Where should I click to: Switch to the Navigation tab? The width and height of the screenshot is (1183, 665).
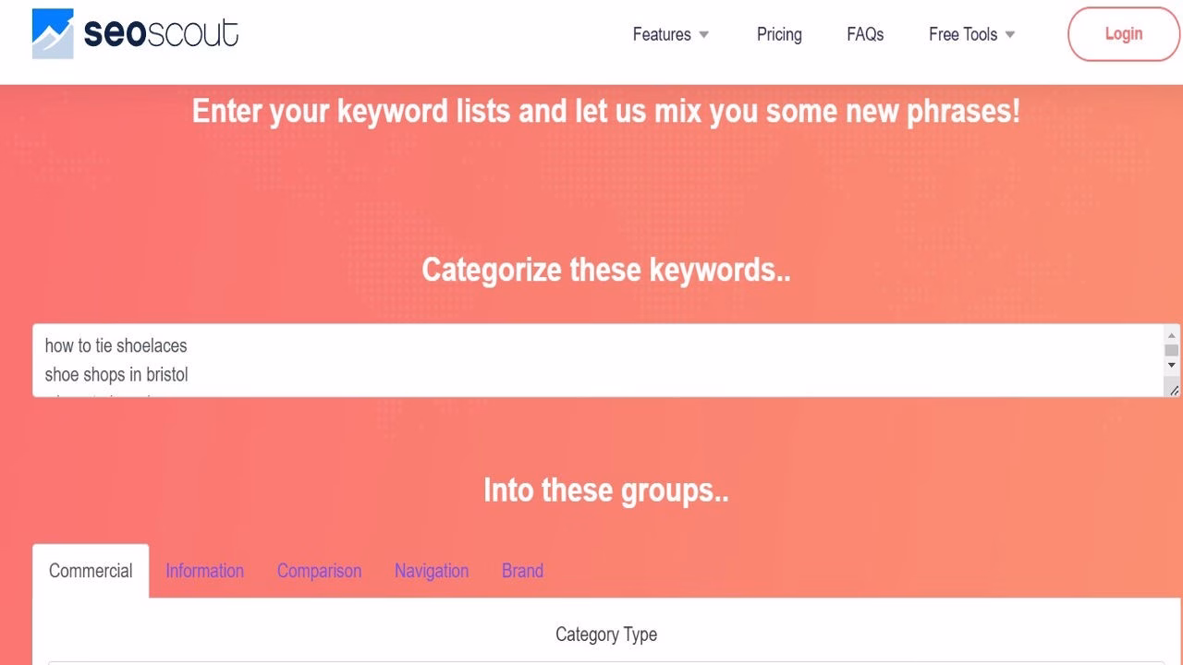point(432,571)
